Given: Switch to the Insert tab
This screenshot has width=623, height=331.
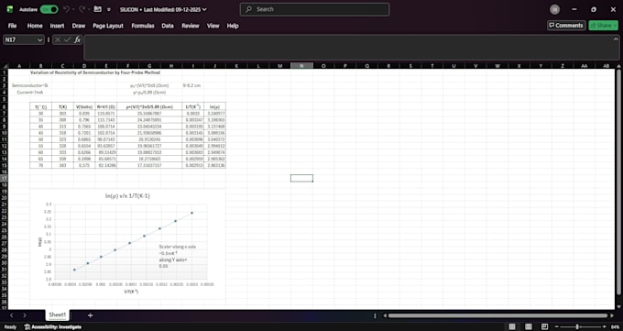Looking at the screenshot, I should 57,26.
